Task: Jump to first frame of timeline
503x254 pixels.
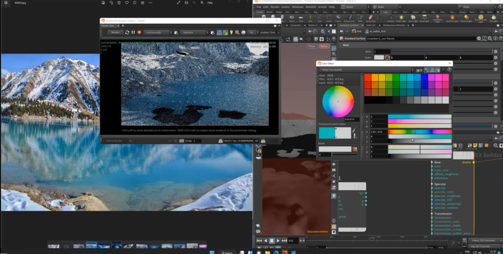Action: (259, 241)
